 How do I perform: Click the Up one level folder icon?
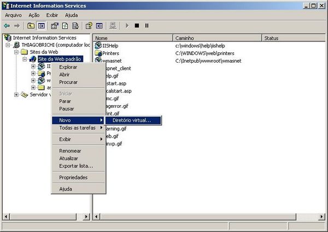pos(31,26)
